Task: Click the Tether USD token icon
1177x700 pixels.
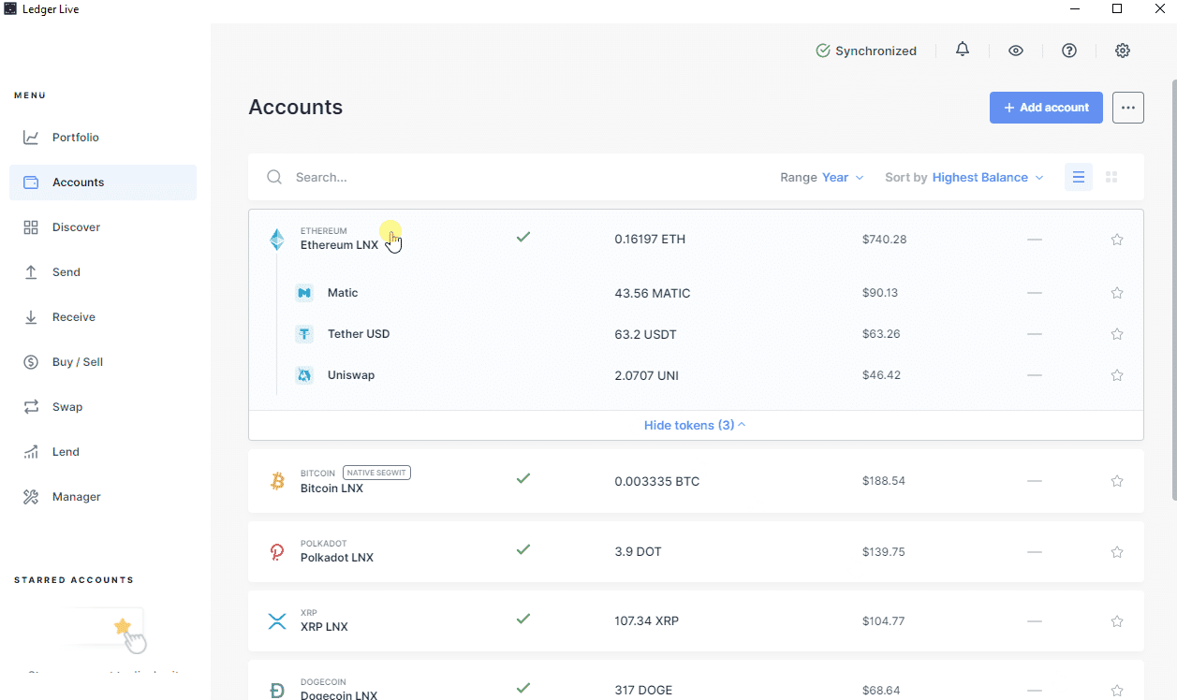Action: coord(304,334)
